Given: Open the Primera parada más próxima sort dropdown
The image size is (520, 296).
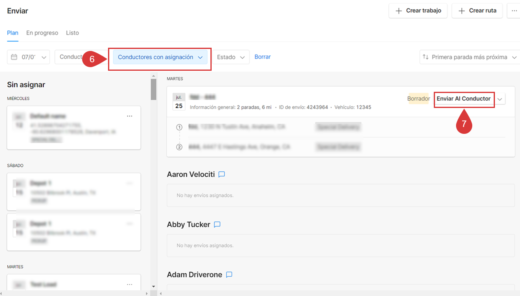Looking at the screenshot, I should coord(469,57).
